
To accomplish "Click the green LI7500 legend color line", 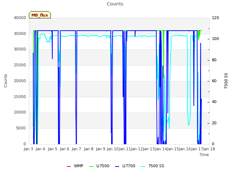I will click(x=91, y=167).
